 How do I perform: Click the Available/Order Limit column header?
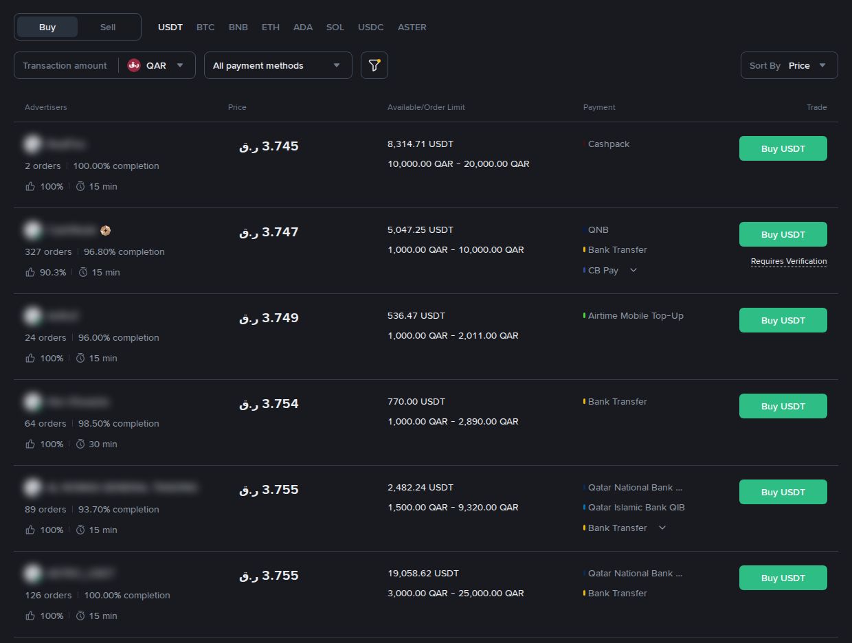[426, 107]
